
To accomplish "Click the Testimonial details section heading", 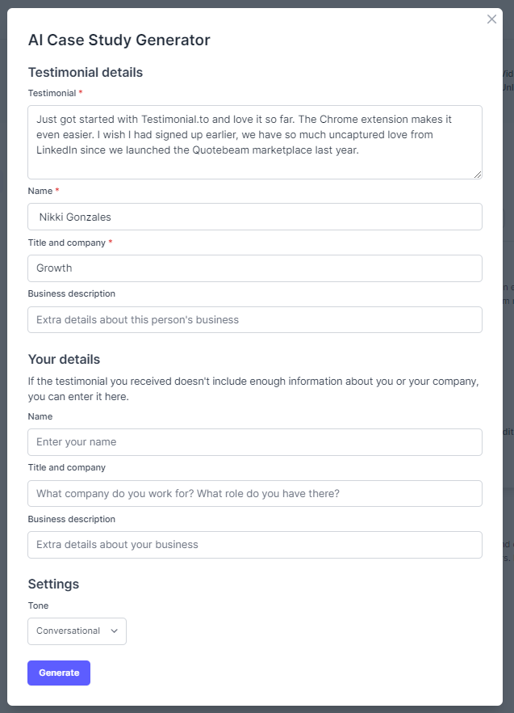I will [86, 72].
